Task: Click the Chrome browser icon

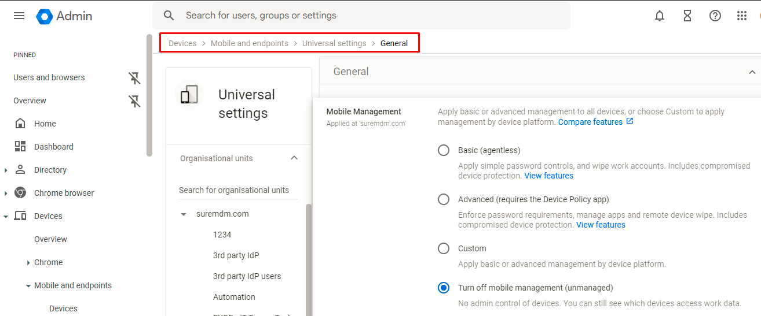Action: click(x=20, y=192)
